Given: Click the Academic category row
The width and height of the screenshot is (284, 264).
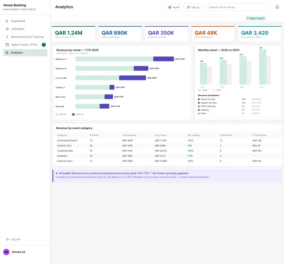Looking at the screenshot, I should pyautogui.click(x=168, y=156).
